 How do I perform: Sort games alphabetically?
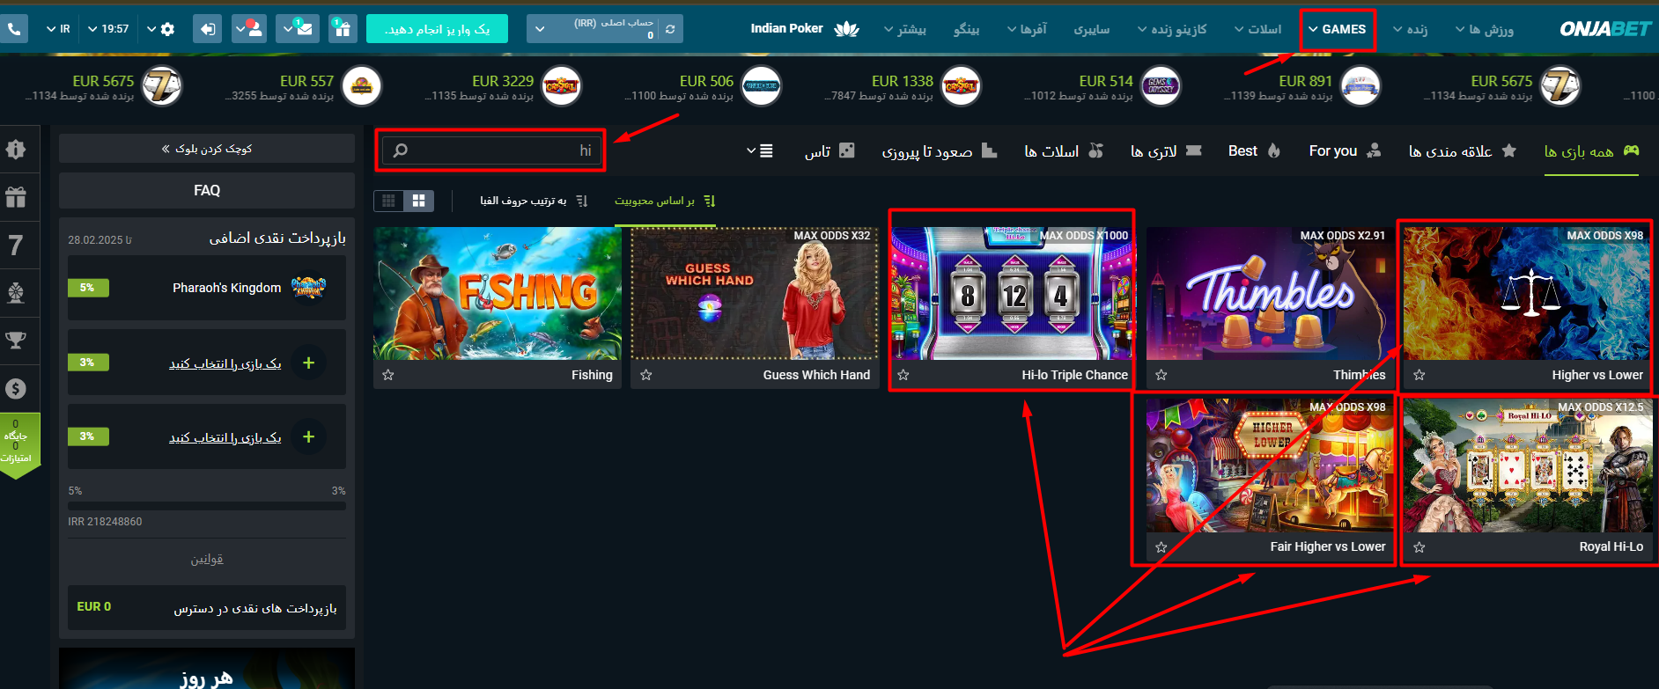[534, 201]
